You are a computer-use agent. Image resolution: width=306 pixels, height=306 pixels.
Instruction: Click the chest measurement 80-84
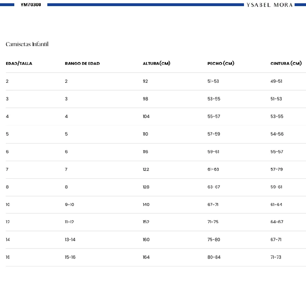[214, 257]
